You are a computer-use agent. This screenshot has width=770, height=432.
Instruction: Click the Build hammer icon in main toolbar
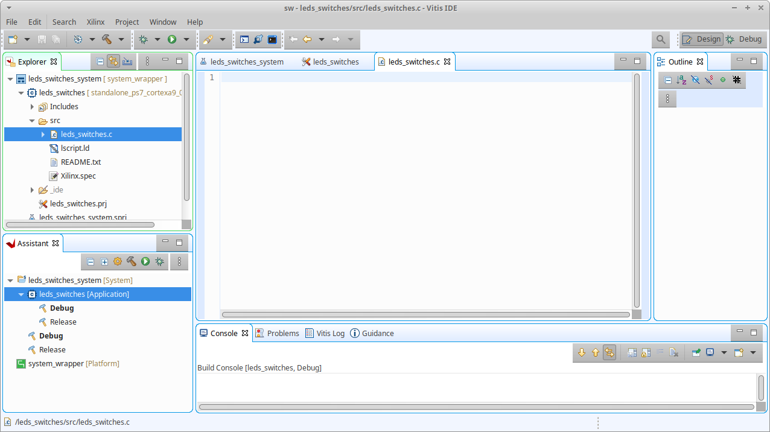click(x=107, y=39)
